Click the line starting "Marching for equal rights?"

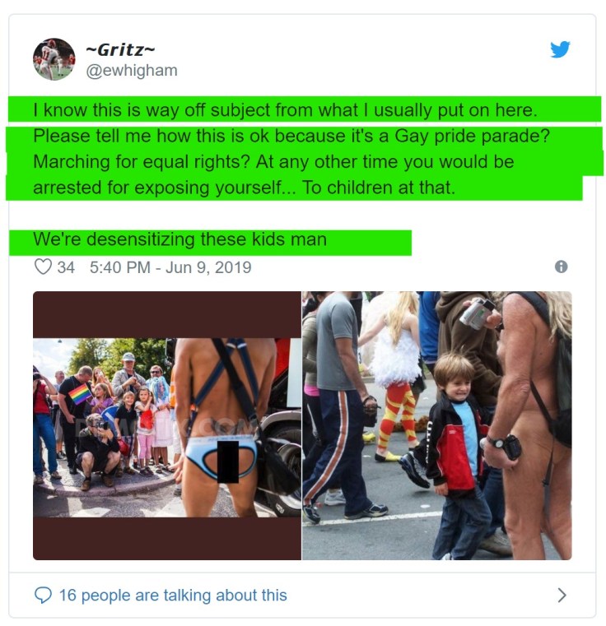pyautogui.click(x=273, y=162)
